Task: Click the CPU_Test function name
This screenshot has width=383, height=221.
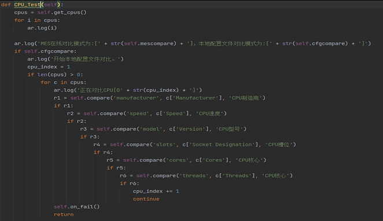Action: pos(27,5)
